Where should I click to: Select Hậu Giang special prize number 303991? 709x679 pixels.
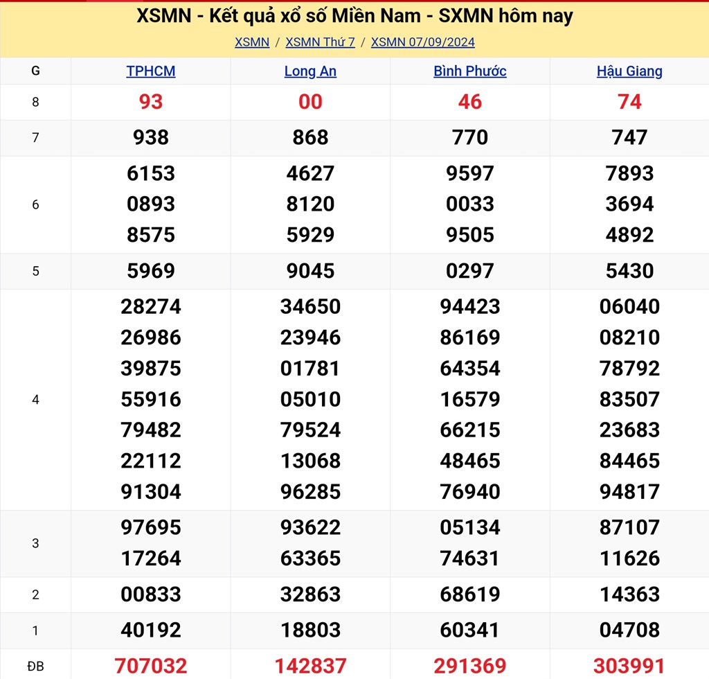click(629, 666)
